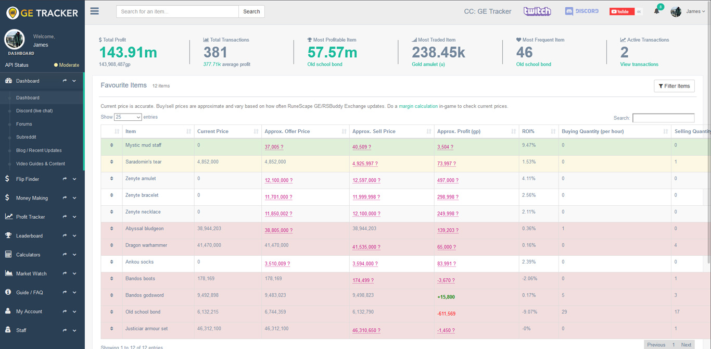Screen dimensions: 711x349
Task: Select Video Guides & Content menu item
Action: click(x=41, y=164)
